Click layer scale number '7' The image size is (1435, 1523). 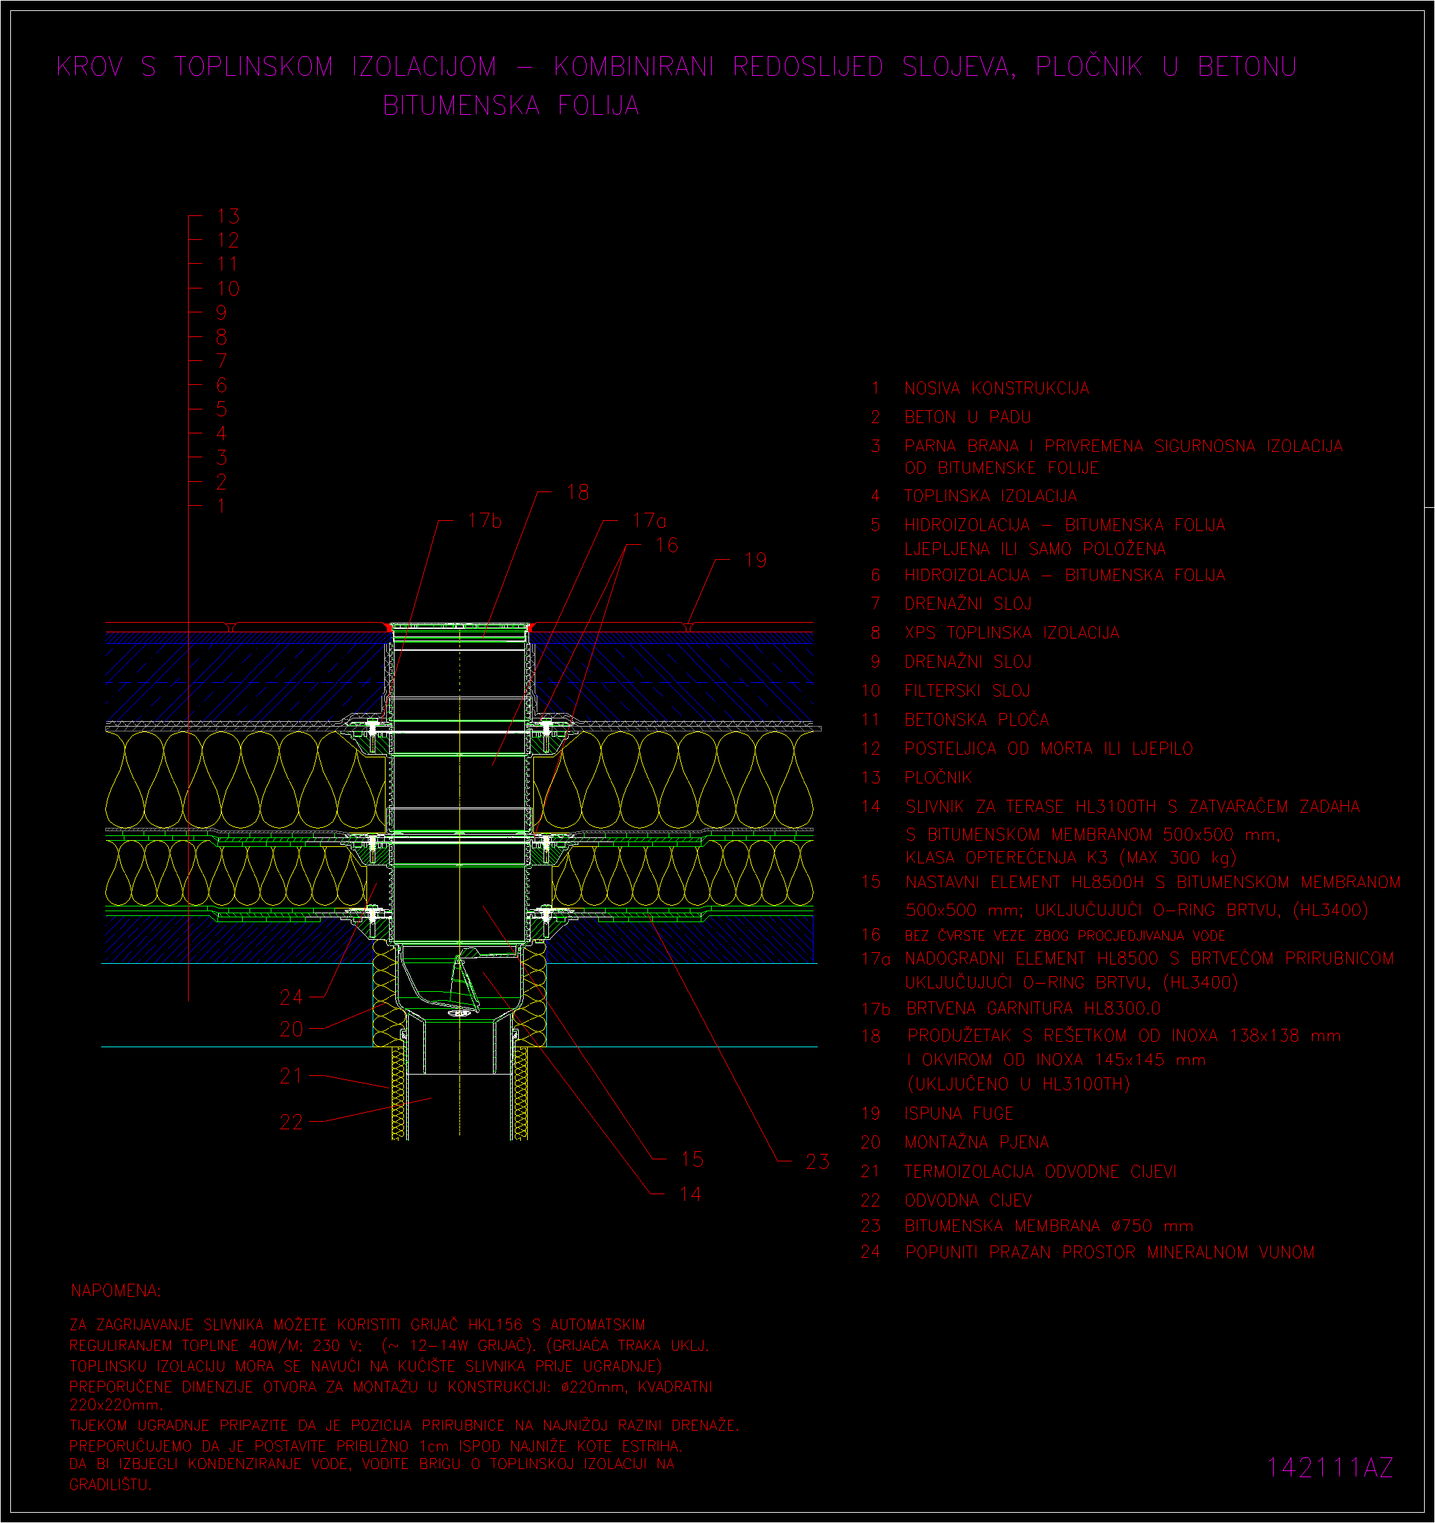(222, 361)
